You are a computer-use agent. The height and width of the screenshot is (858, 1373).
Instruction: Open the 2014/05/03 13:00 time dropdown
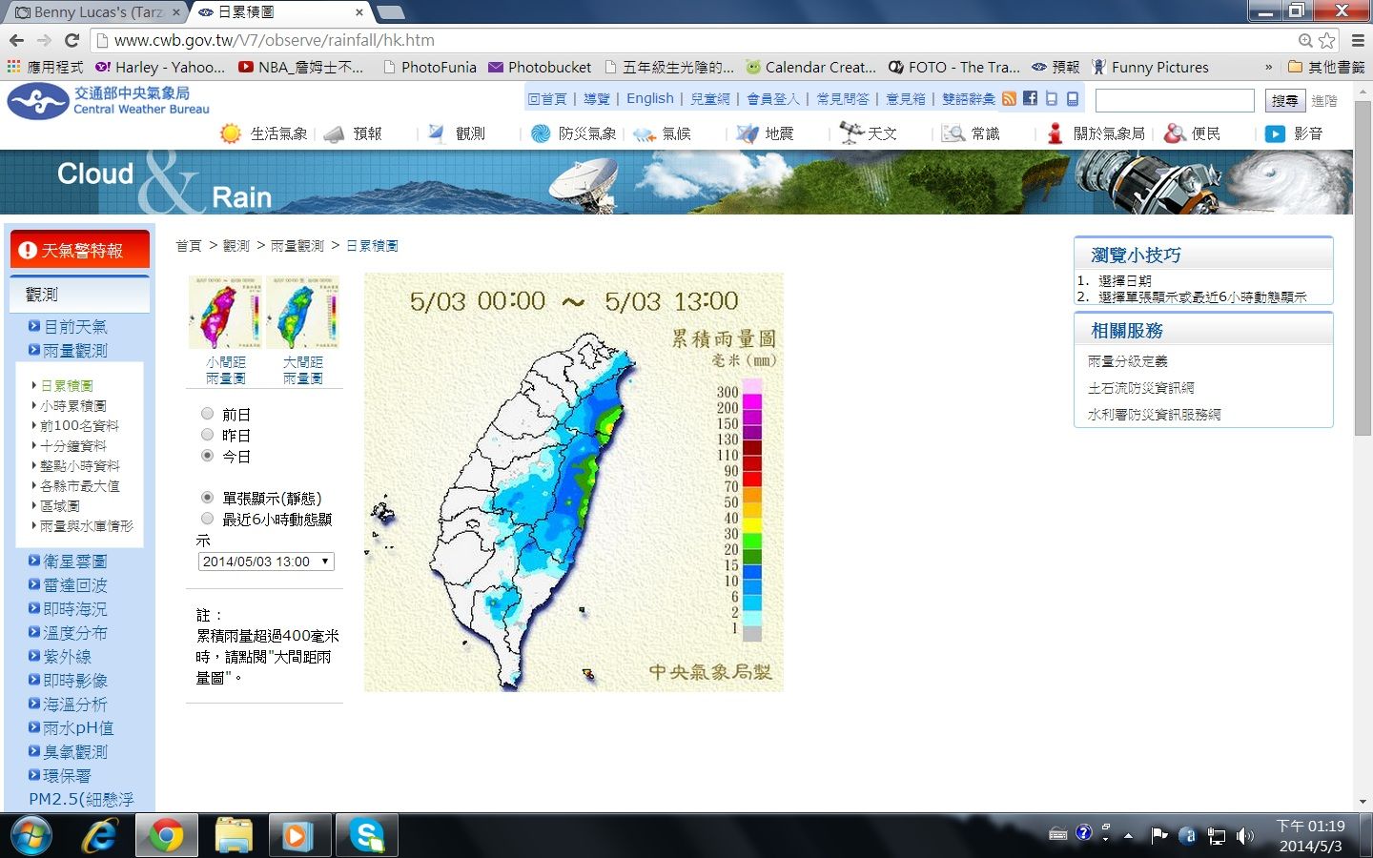tap(266, 562)
